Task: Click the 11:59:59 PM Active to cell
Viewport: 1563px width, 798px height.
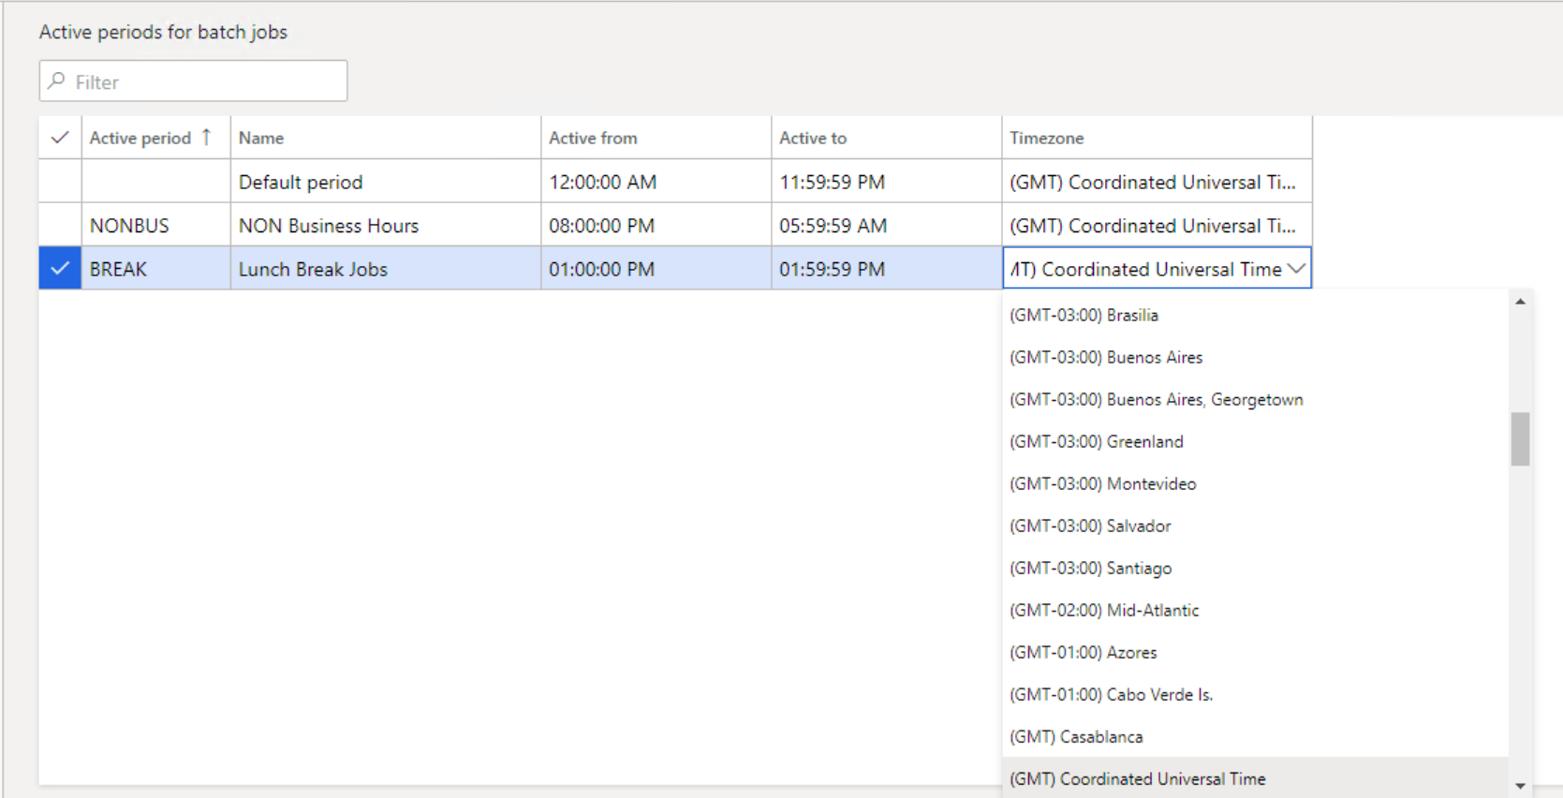Action: point(887,182)
